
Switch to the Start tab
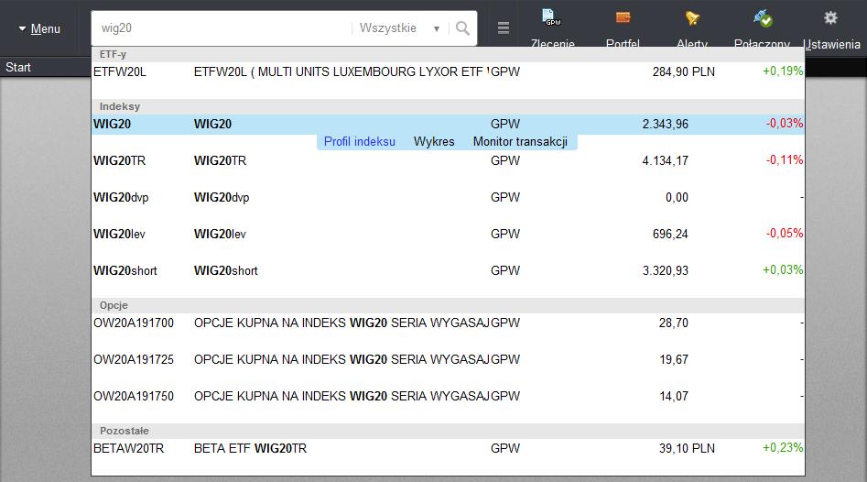(18, 67)
